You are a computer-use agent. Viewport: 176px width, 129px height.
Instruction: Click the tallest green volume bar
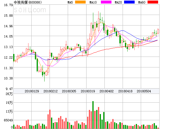pyautogui.click(x=93, y=115)
